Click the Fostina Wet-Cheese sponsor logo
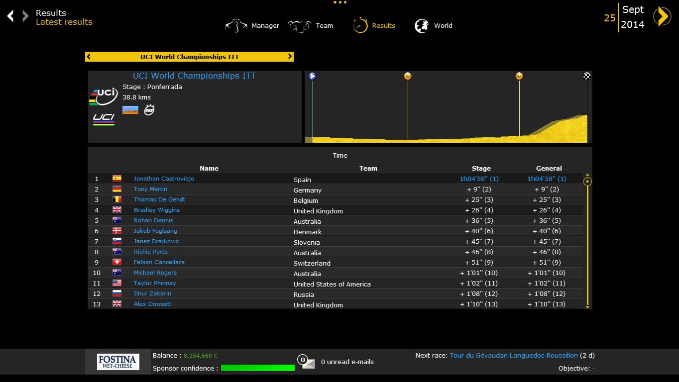Image resolution: width=679 pixels, height=382 pixels. 118,362
